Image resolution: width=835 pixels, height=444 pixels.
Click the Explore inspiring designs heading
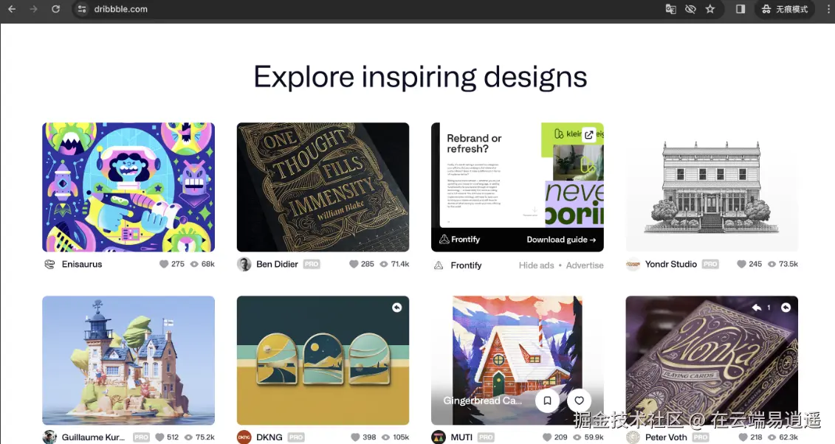coord(420,77)
